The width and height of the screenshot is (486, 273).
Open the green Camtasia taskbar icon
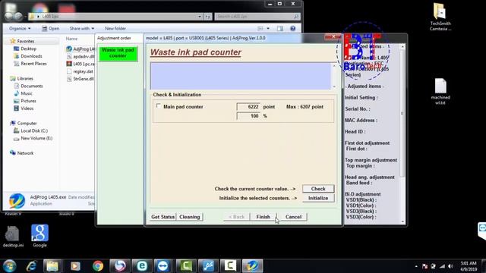(185, 266)
